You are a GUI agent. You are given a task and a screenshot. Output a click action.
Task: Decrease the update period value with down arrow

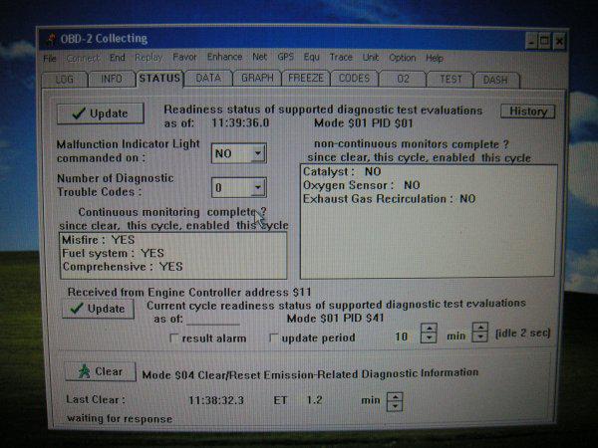(x=429, y=338)
